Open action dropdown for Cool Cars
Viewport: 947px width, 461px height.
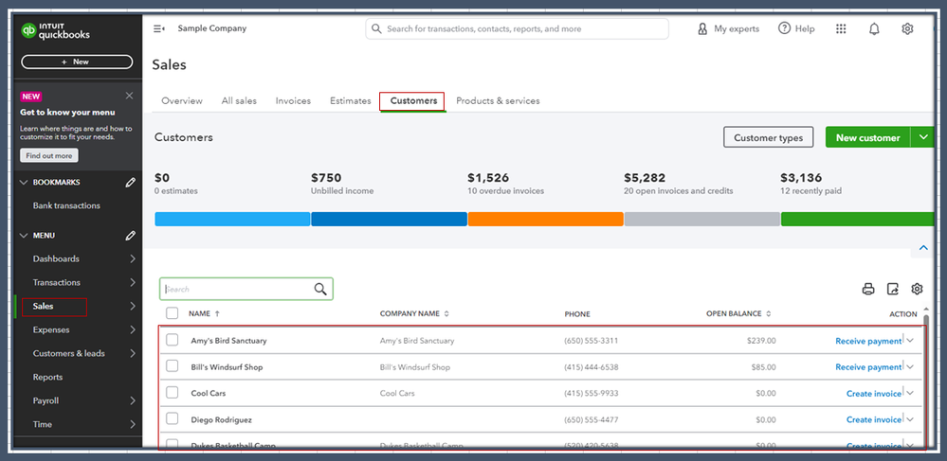click(910, 393)
